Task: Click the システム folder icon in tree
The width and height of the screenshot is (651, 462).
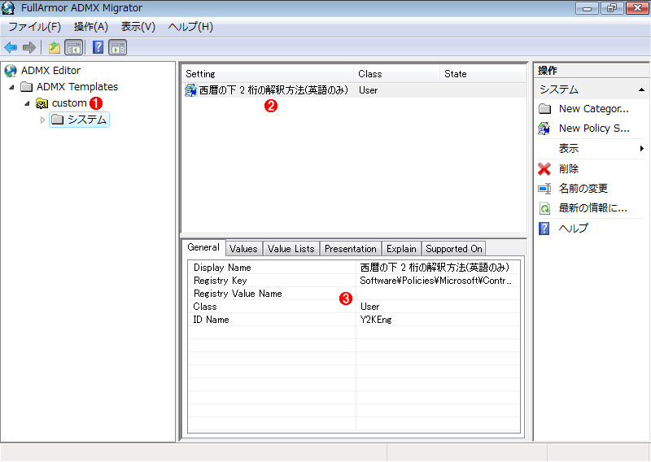Action: click(x=57, y=120)
